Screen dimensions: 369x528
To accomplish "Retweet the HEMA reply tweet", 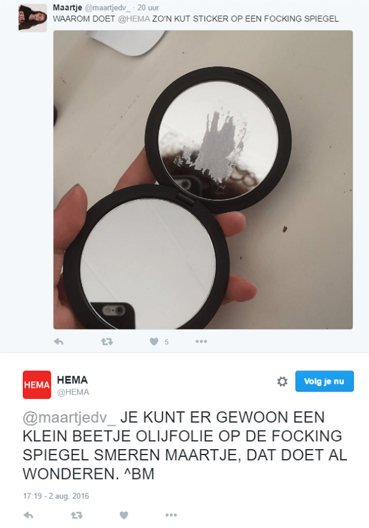I will 77,515.
